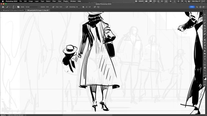Select the Rectangular Marquee tool
Image resolution: width=207 pixels, height=116 pixels.
(205, 17)
